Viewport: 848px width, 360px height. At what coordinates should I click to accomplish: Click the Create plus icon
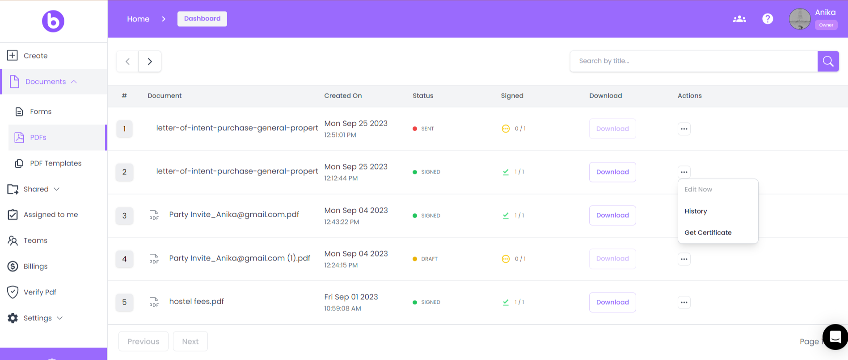click(13, 55)
